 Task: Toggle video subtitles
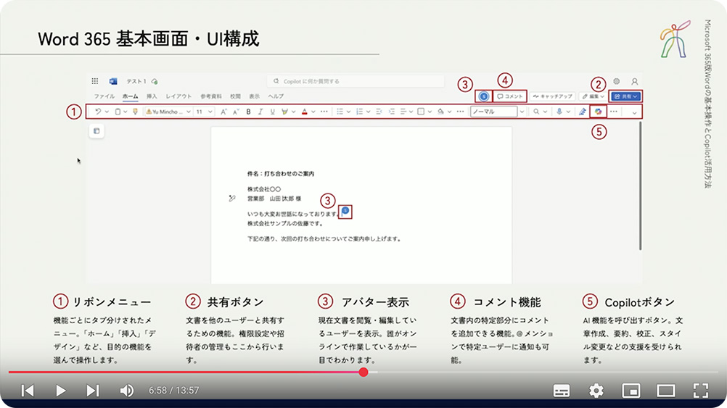click(562, 391)
